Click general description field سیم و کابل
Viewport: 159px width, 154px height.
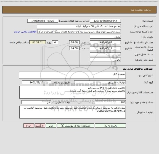pyautogui.click(x=72, y=75)
